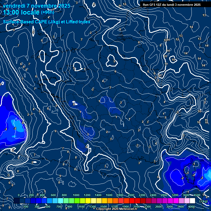Click the '(J/kg)' unit label beside the legend

[x=203, y=201]
